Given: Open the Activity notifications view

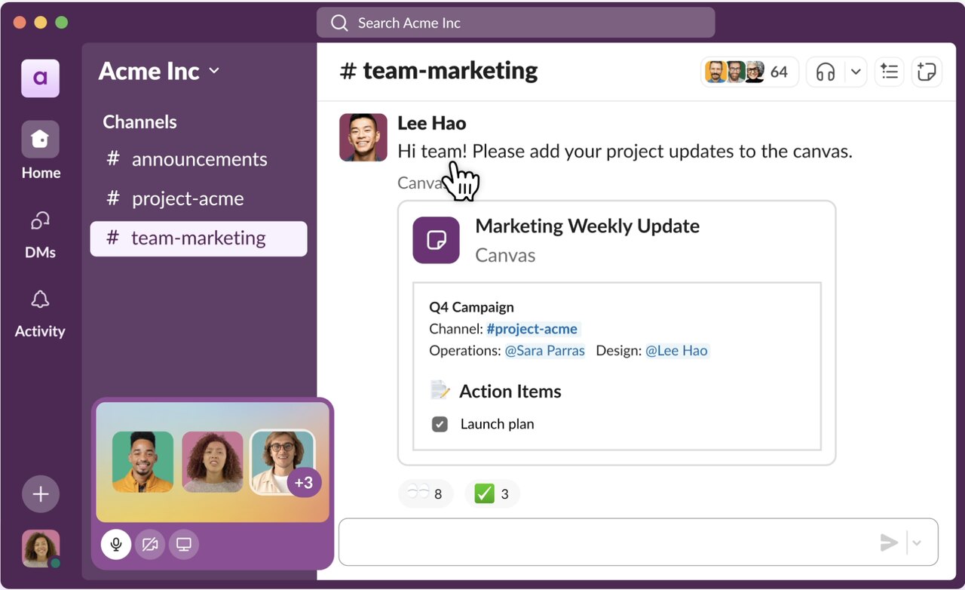Looking at the screenshot, I should 40,313.
